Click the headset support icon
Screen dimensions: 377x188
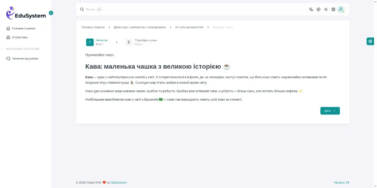[8, 58]
